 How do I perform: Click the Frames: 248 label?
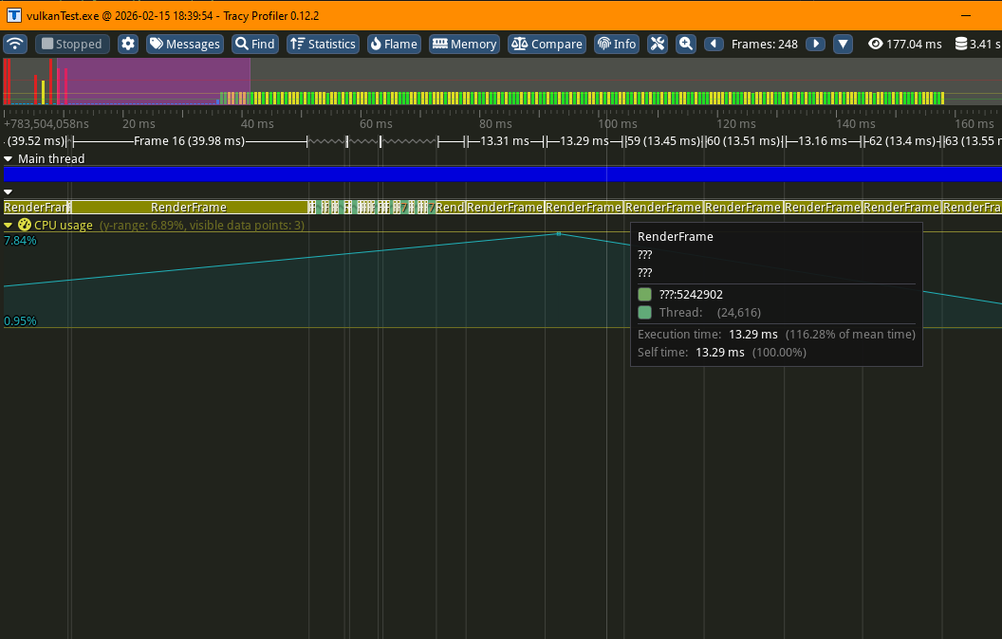(764, 44)
